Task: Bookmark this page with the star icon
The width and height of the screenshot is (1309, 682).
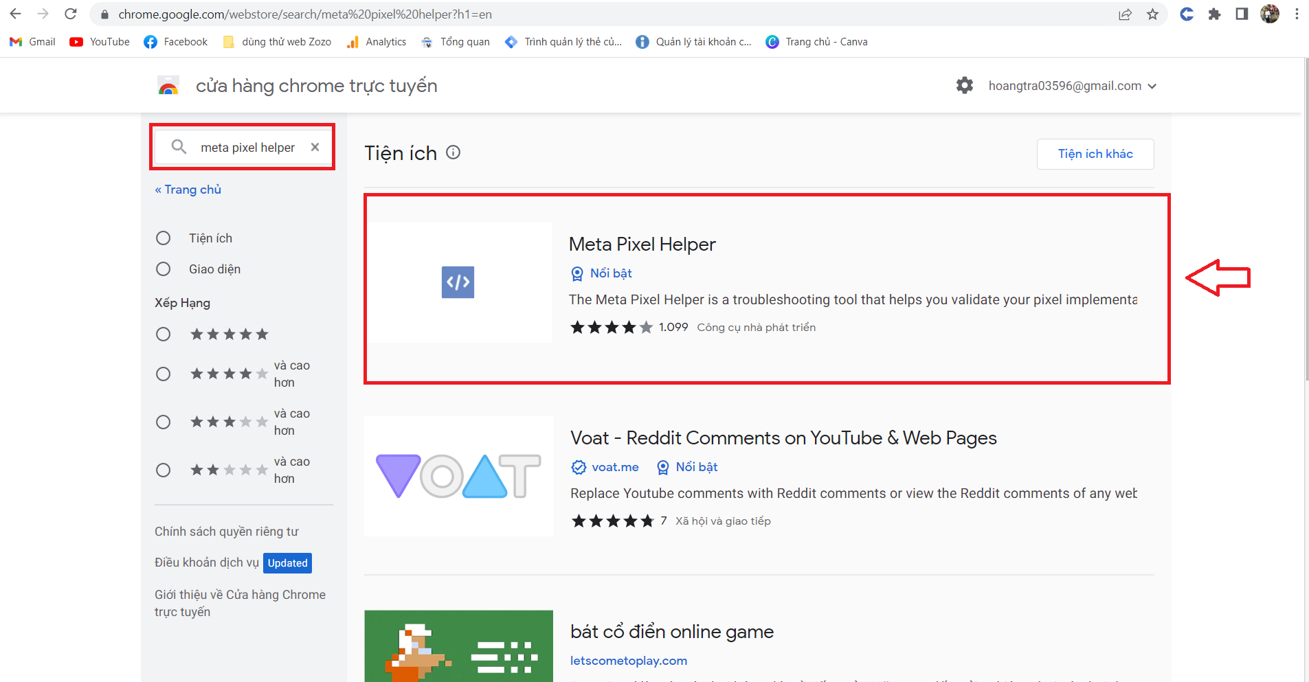Action: tap(1153, 14)
